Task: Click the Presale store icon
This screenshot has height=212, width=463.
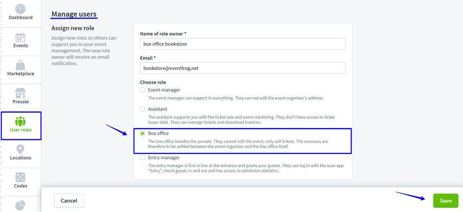Action: pyautogui.click(x=20, y=93)
